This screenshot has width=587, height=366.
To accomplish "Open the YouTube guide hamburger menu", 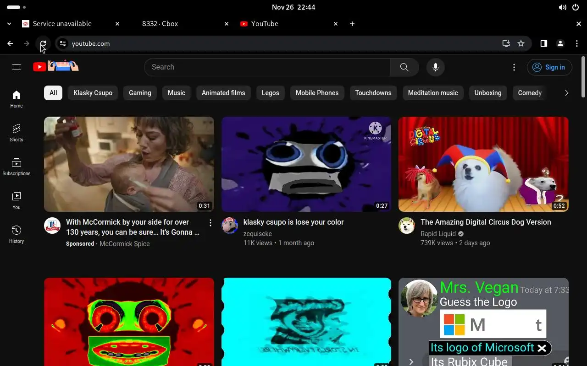I will click(x=17, y=67).
